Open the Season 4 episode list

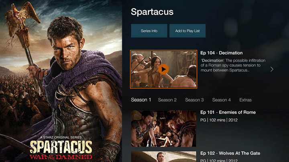click(x=221, y=100)
